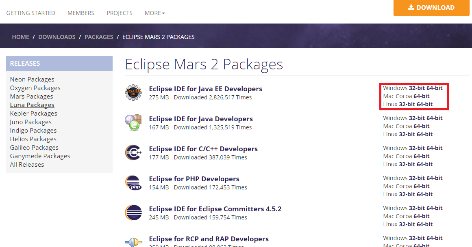Open Juno Packages release link
This screenshot has width=472, height=247.
pyautogui.click(x=31, y=122)
